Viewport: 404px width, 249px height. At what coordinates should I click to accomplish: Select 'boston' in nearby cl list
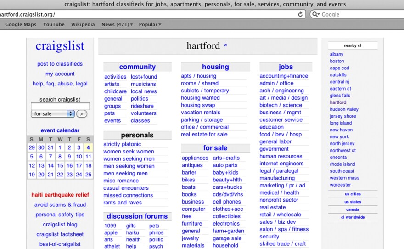click(x=337, y=61)
